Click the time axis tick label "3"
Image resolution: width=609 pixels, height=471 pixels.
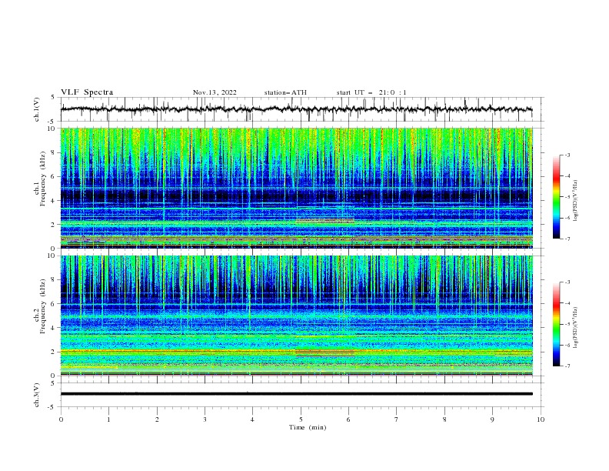(x=205, y=419)
